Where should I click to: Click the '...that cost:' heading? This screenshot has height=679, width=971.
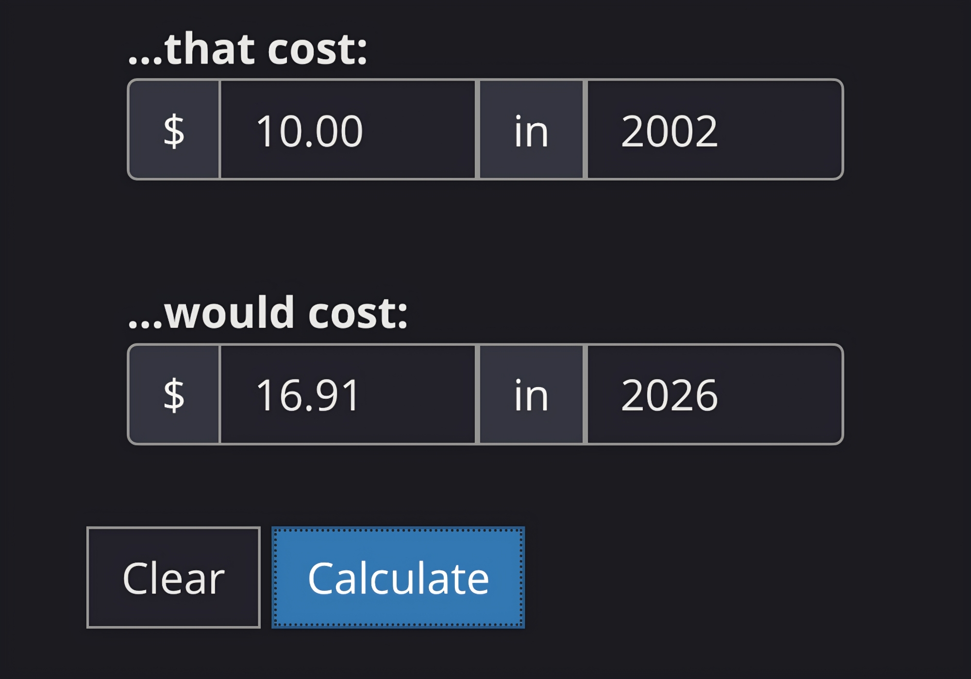coord(248,48)
